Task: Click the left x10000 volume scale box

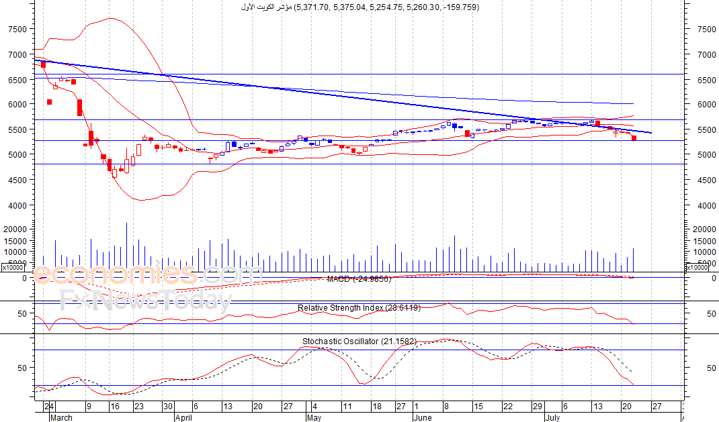Action: tap(13, 267)
